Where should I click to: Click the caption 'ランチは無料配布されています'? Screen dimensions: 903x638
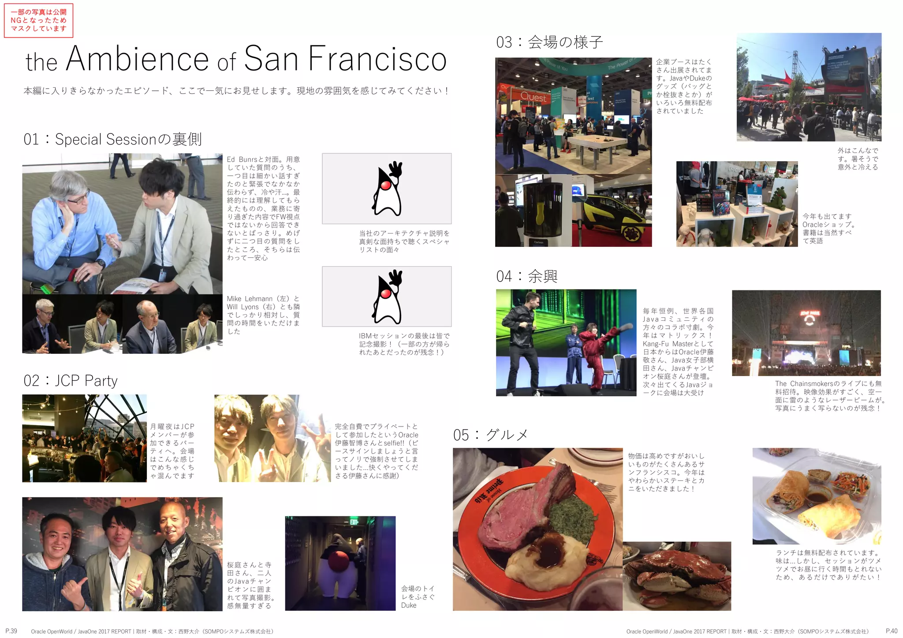828,565
